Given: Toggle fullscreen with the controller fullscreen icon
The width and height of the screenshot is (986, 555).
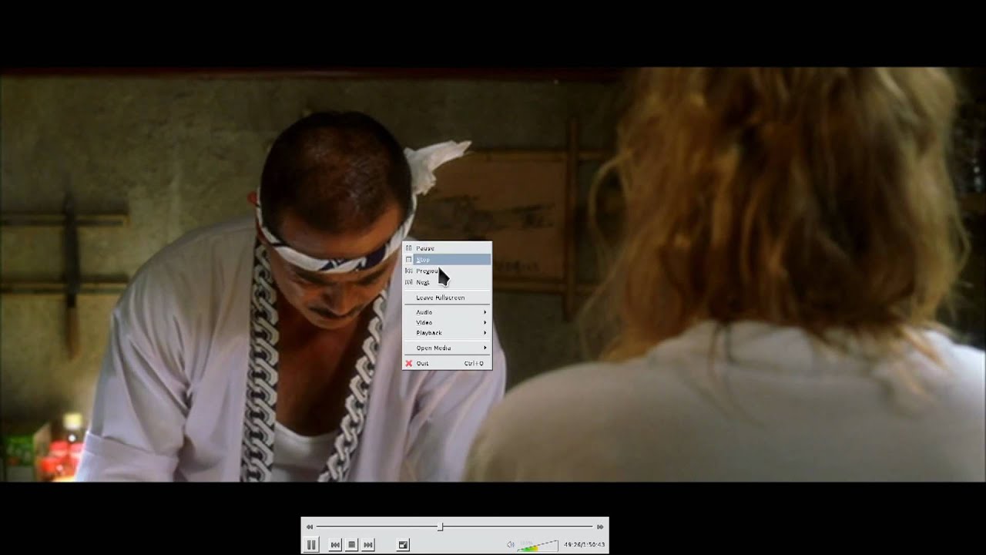Looking at the screenshot, I should click(403, 545).
